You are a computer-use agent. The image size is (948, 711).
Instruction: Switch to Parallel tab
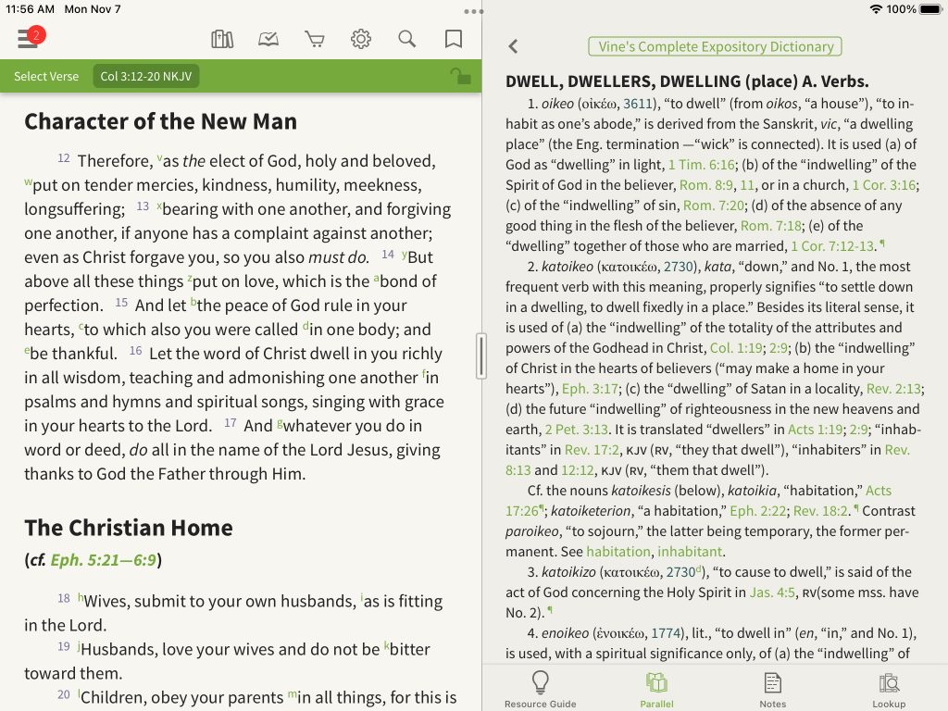click(x=656, y=689)
